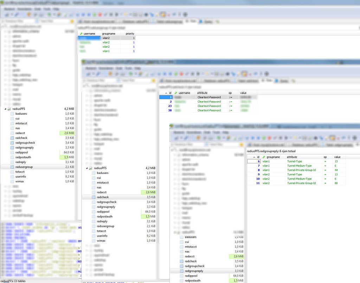Click the nas table icon in the frontmost window
Image resolution: width=360 pixels, height=283 pixels.
pos(182,251)
